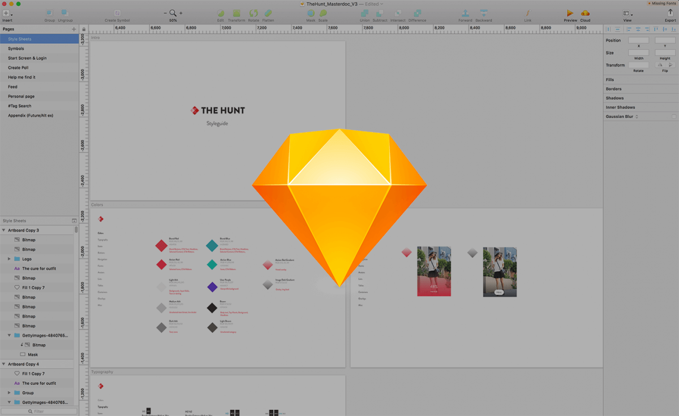Move layer Forward using toolbar
The width and height of the screenshot is (679, 416).
click(x=465, y=13)
